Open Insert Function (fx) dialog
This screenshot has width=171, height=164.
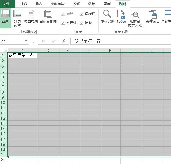click(64, 41)
